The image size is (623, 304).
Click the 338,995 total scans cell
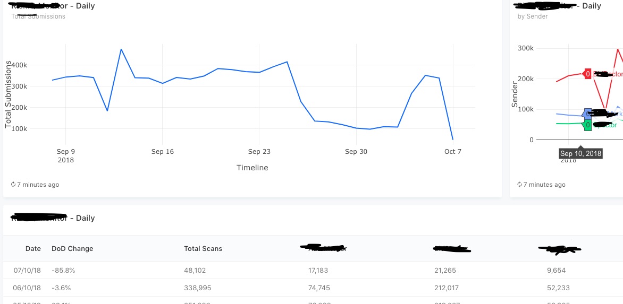point(197,288)
